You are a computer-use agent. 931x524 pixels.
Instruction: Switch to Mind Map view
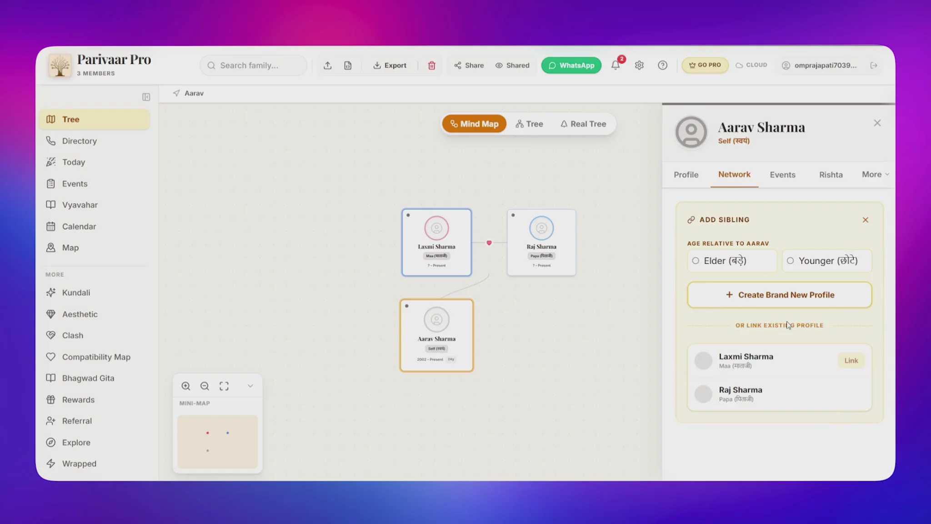[474, 124]
